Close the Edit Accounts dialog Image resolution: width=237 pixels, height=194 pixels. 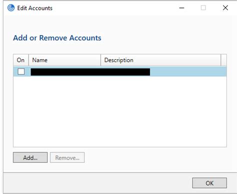point(225,8)
